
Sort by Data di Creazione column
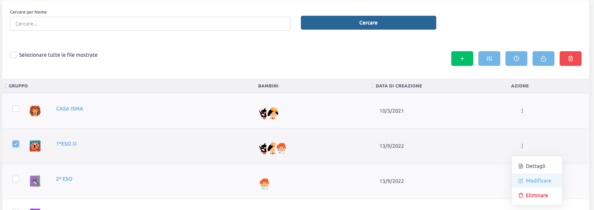398,86
